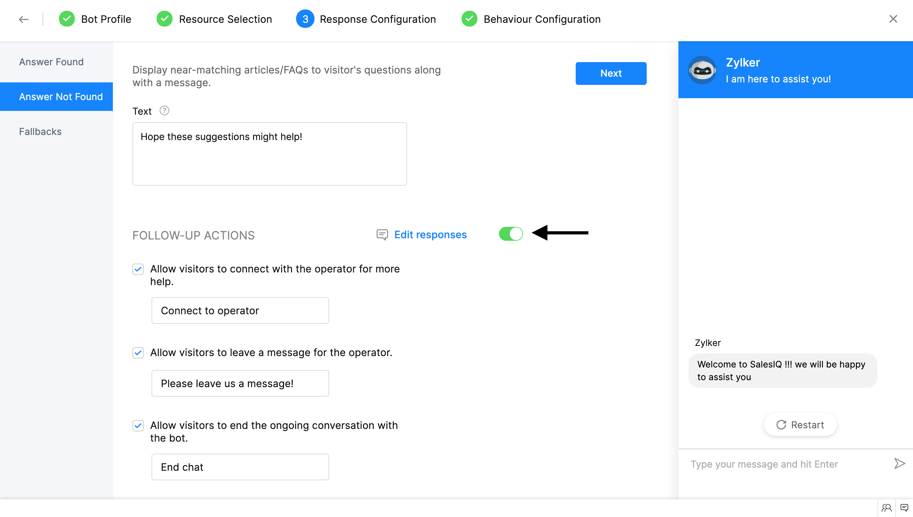The width and height of the screenshot is (913, 517).
Task: Click the back arrow icon
Action: 24,19
